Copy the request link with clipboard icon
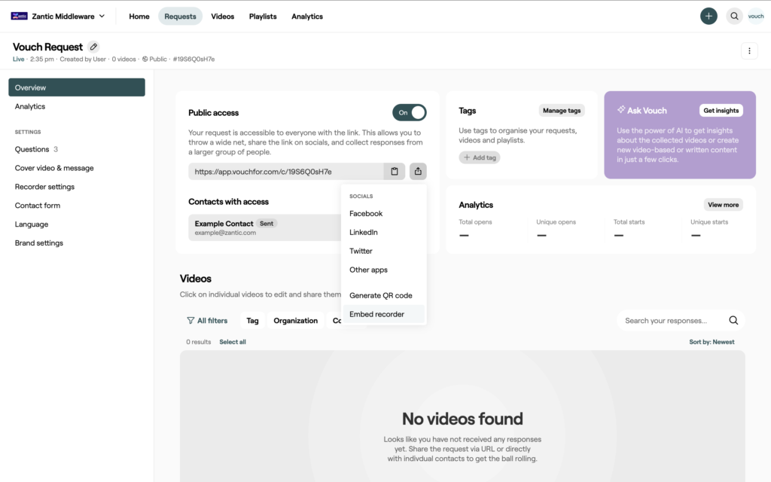The width and height of the screenshot is (771, 482). click(x=395, y=171)
